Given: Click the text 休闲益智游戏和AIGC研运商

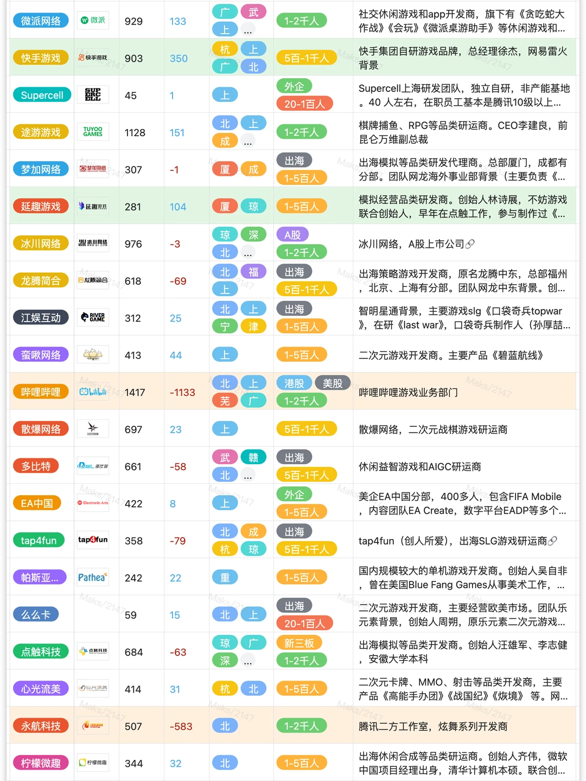Looking at the screenshot, I should (419, 466).
